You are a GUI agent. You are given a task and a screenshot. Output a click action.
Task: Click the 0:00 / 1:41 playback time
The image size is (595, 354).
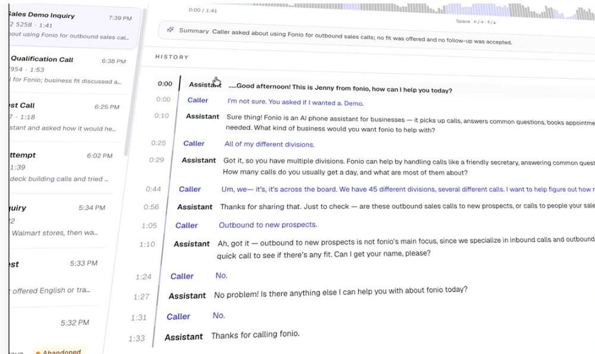pyautogui.click(x=203, y=10)
